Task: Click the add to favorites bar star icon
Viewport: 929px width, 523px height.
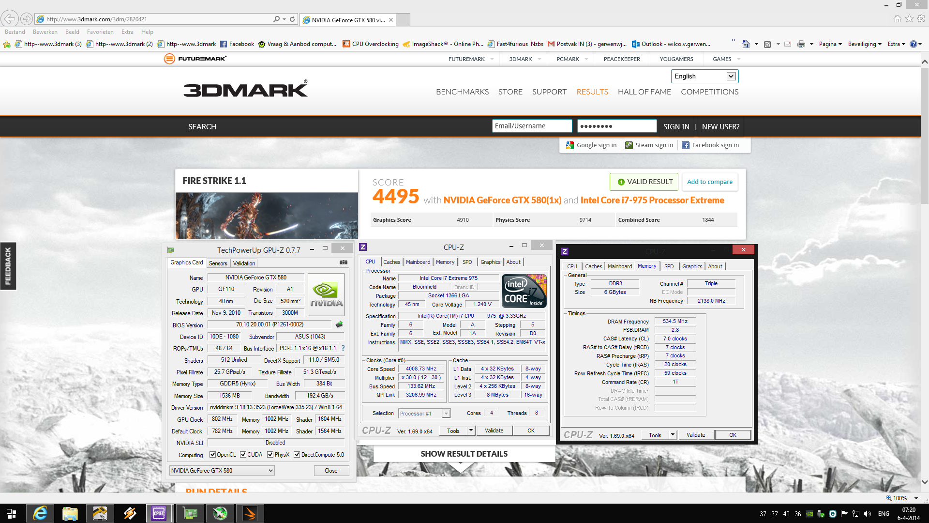Action: [x=7, y=44]
